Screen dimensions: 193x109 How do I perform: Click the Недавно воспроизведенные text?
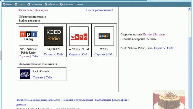coord(138,39)
